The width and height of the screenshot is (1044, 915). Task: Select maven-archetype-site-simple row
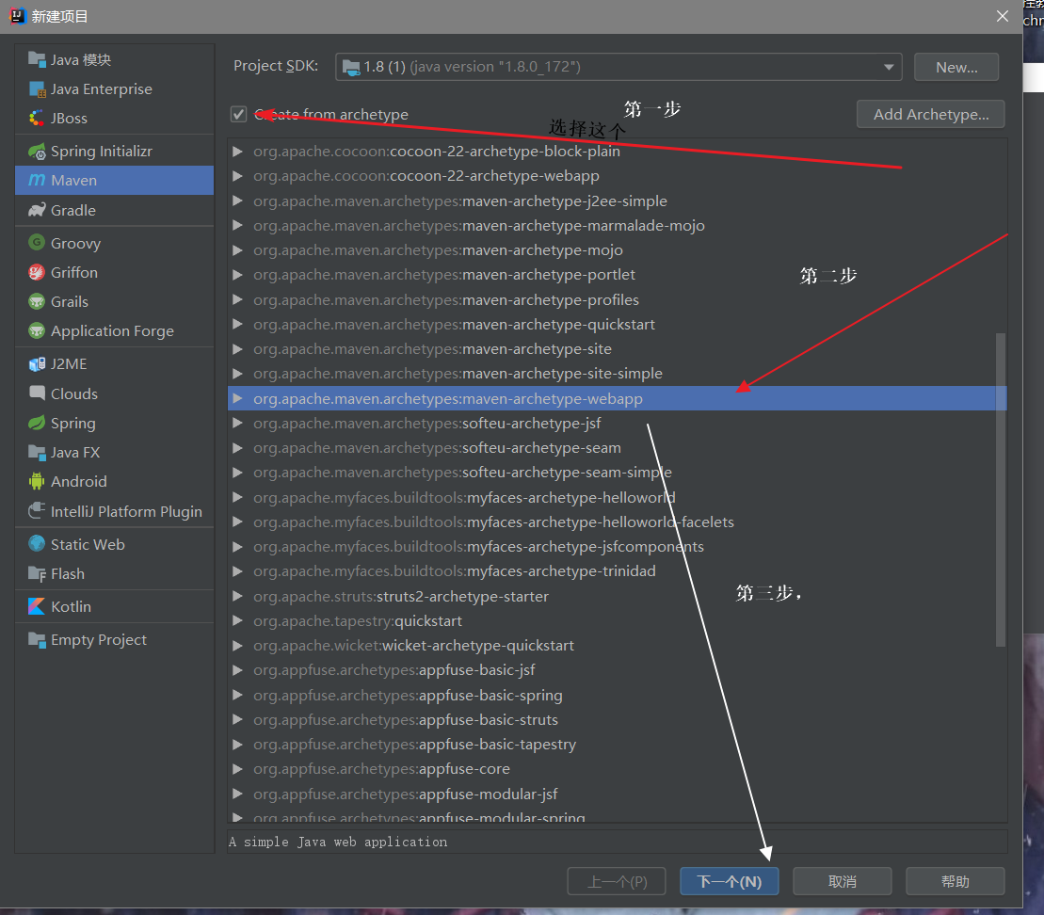click(x=617, y=374)
